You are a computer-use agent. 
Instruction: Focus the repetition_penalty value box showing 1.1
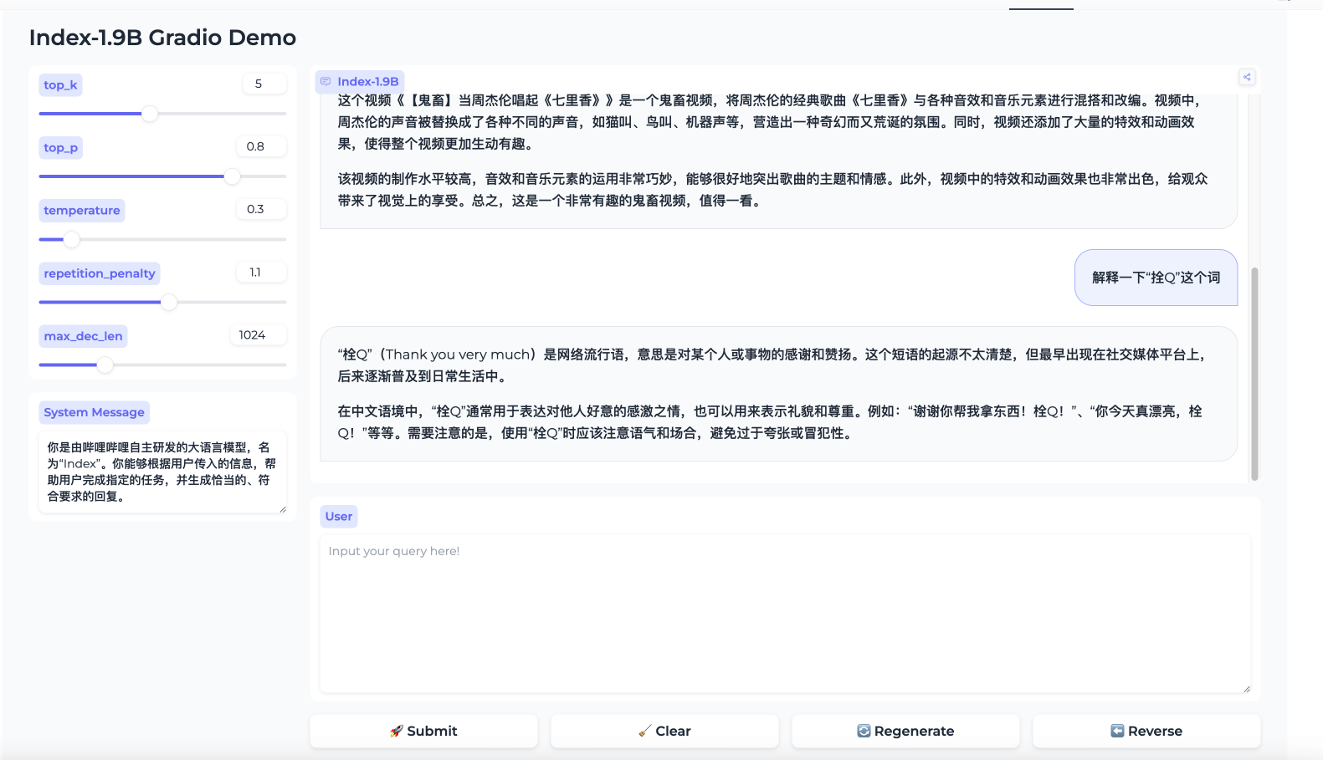pos(262,272)
